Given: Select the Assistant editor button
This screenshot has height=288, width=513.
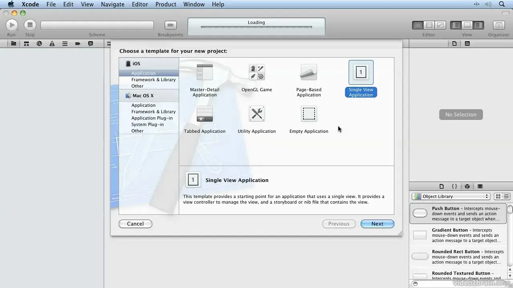Looking at the screenshot, I should 429,25.
